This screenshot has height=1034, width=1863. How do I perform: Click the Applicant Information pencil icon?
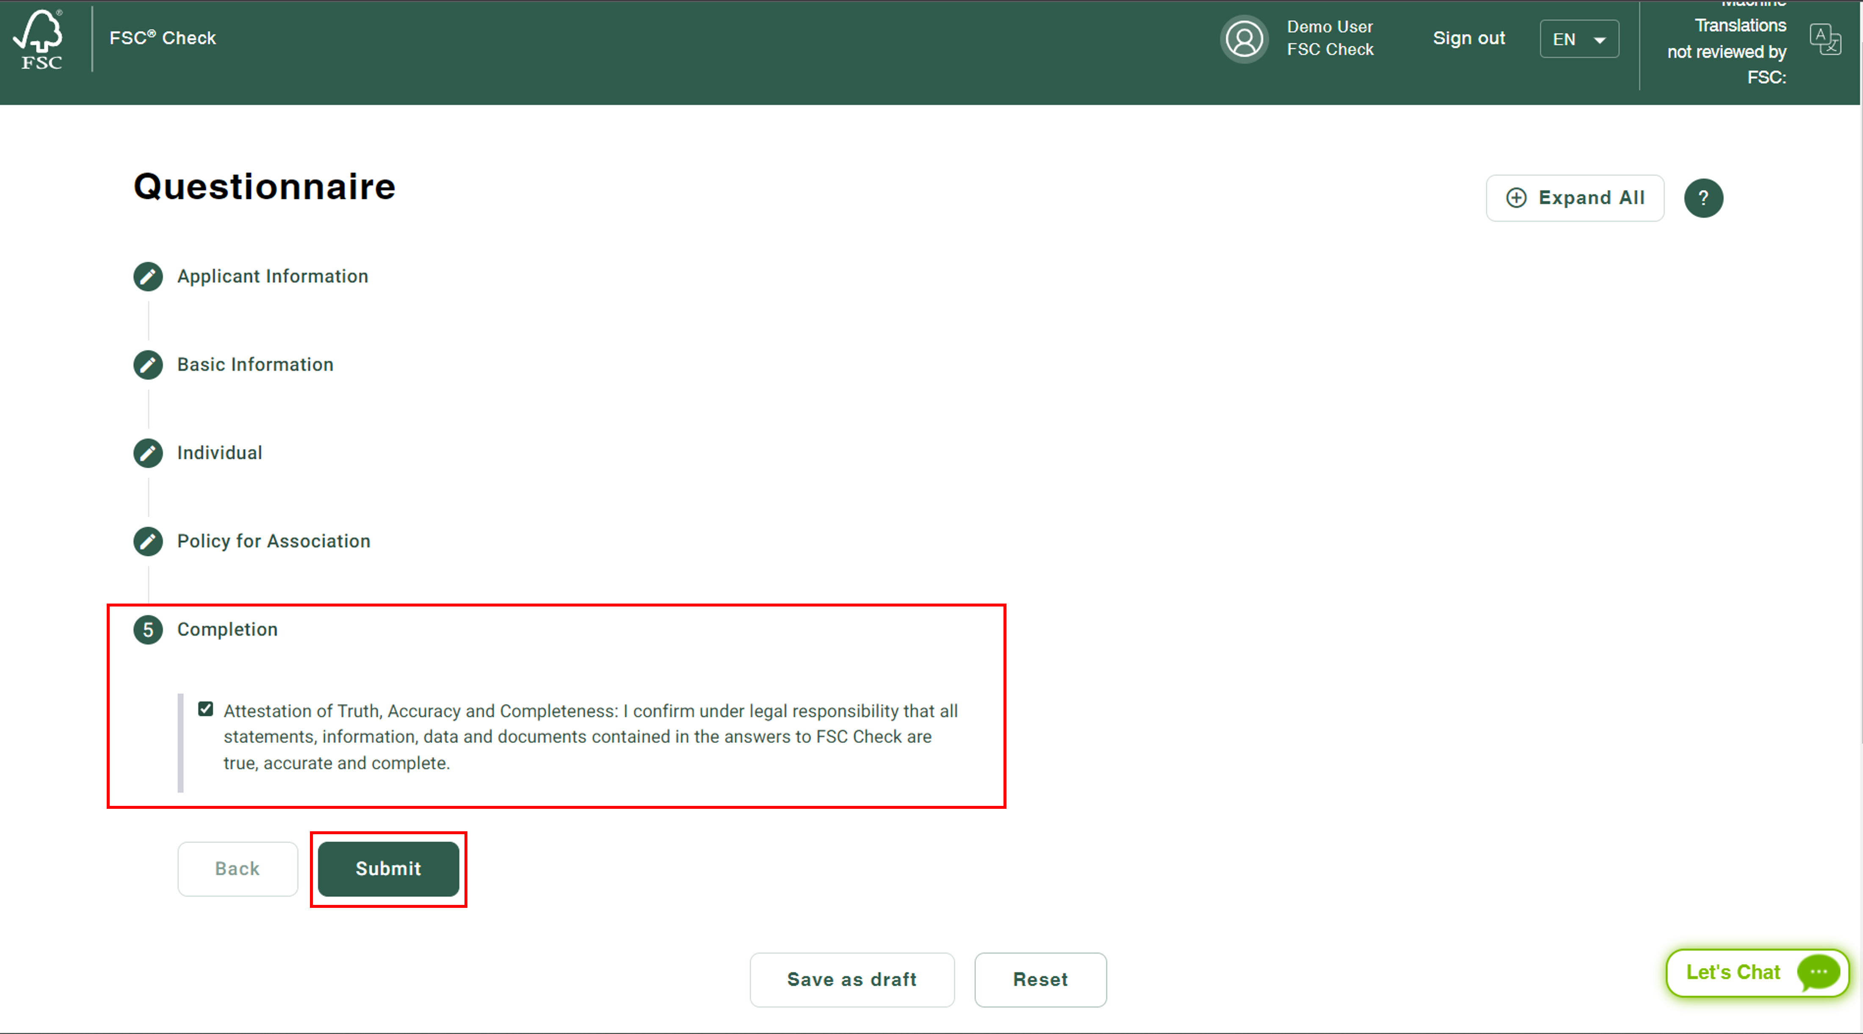(x=148, y=277)
